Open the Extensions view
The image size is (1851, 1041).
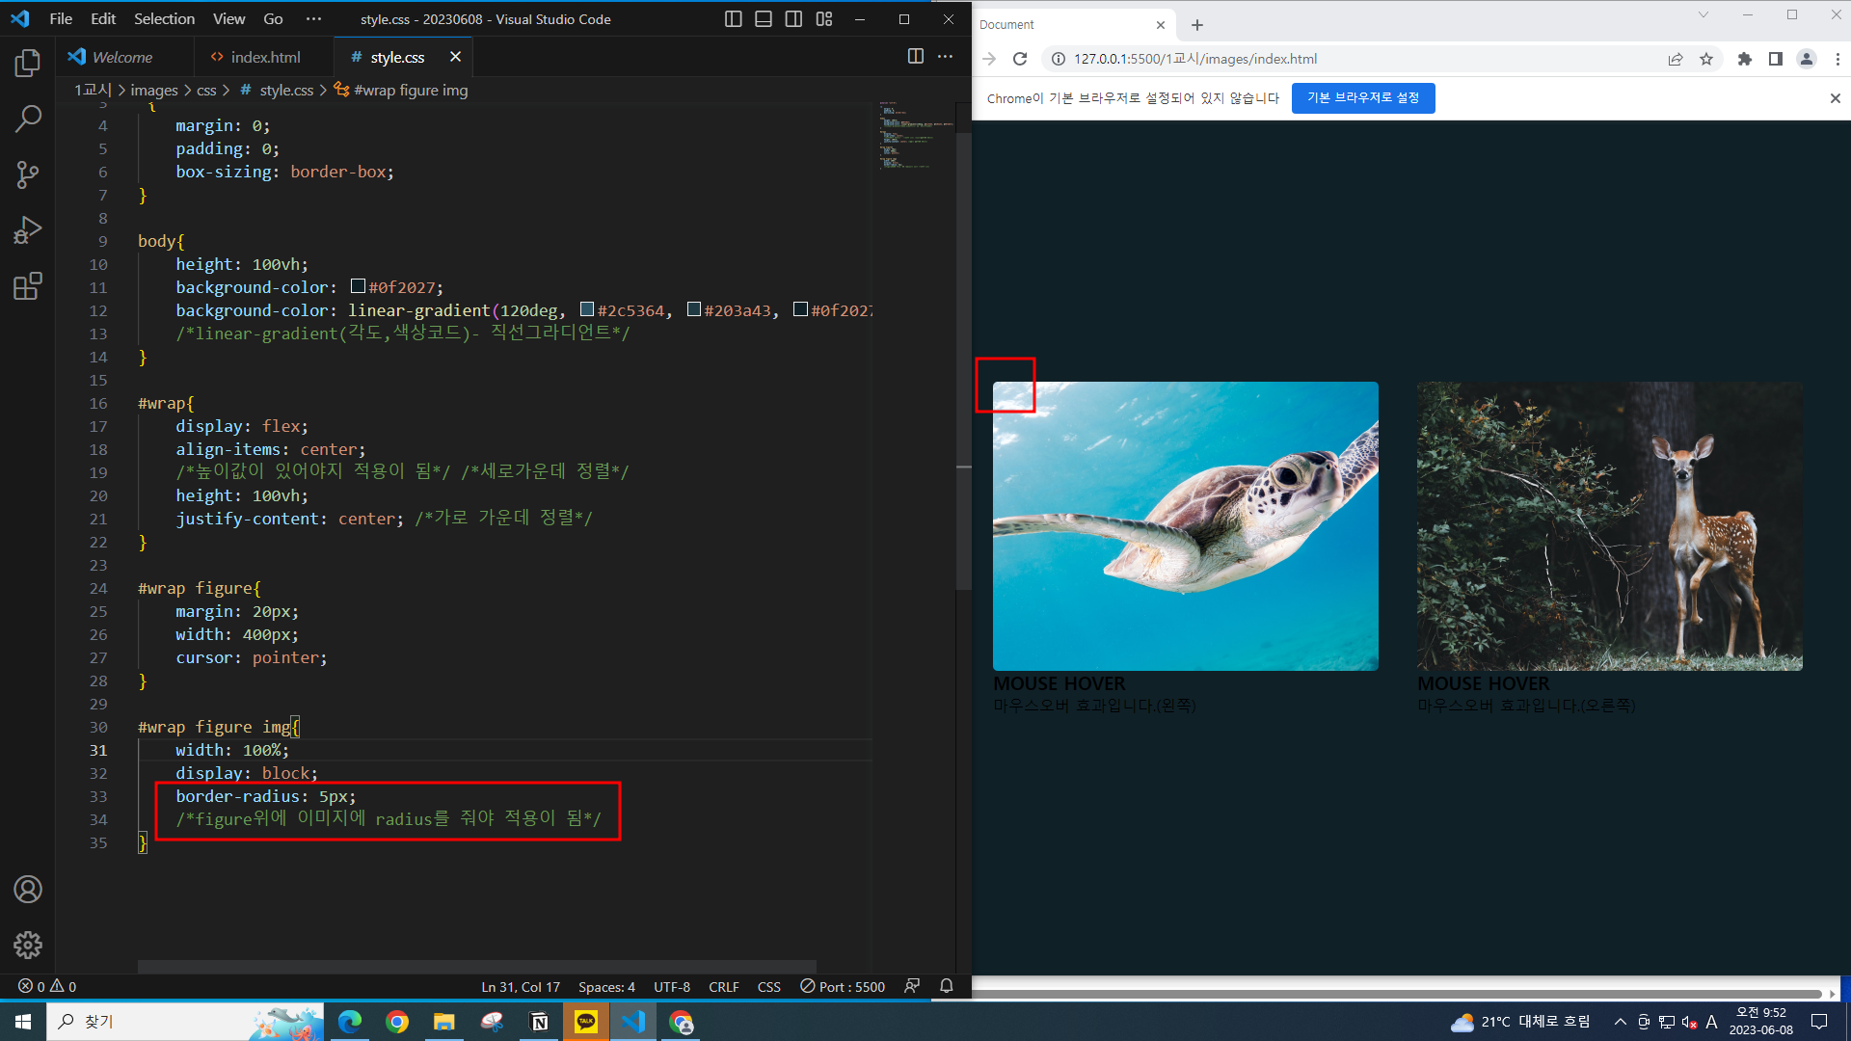[x=28, y=286]
